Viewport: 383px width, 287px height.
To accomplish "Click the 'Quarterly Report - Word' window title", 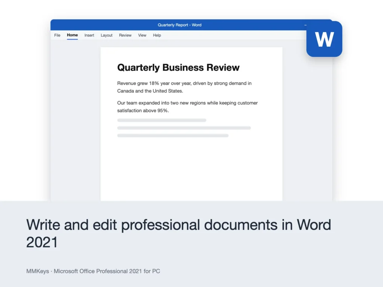I will coord(180,25).
